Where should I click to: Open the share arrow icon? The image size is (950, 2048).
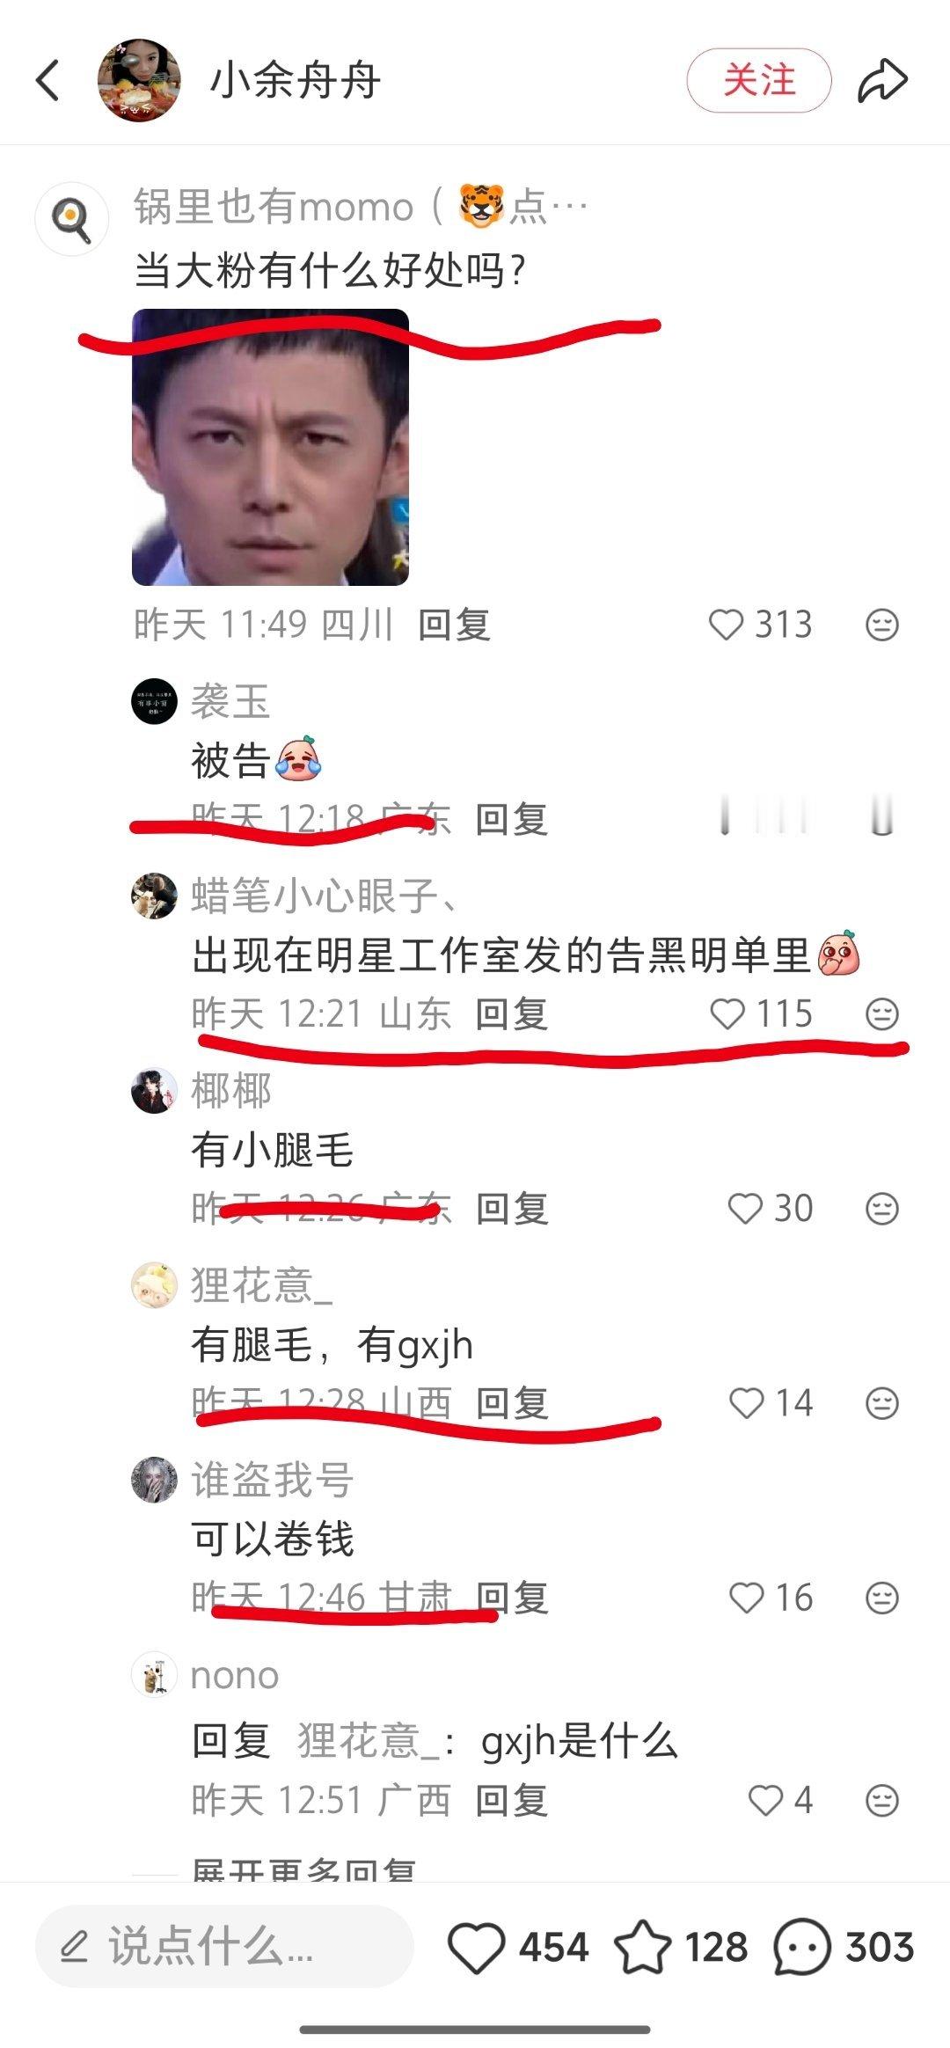click(x=882, y=81)
